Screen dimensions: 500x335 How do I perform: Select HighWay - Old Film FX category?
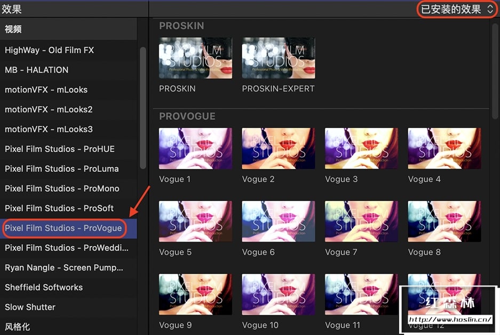(68, 50)
